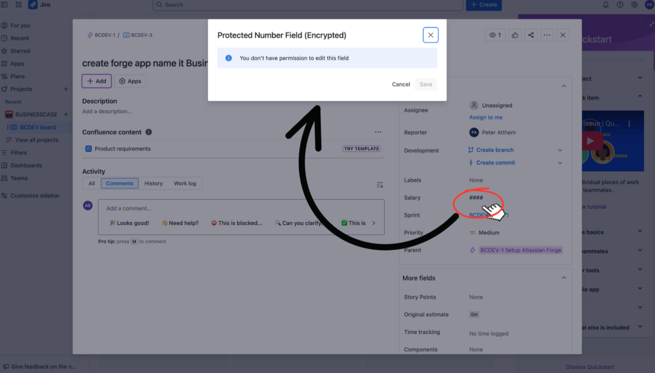Image resolution: width=655 pixels, height=373 pixels.
Task: Click the TRY TEMPLATE button
Action: coord(361,149)
